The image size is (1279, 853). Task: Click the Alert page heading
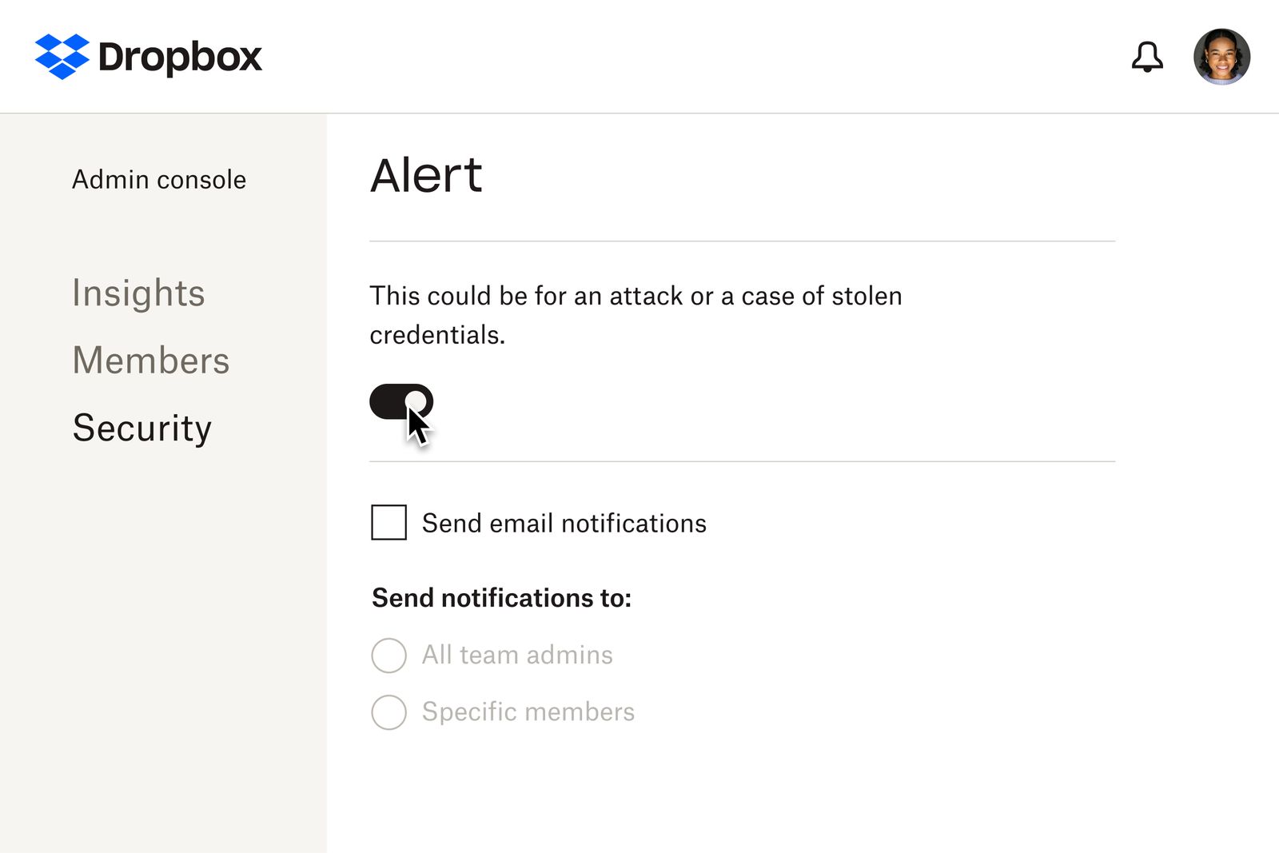pyautogui.click(x=425, y=175)
